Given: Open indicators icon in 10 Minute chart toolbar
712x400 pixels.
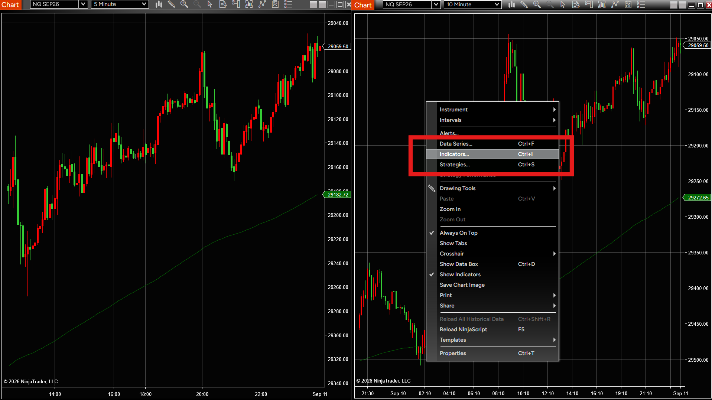Looking at the screenshot, I should coord(615,4).
